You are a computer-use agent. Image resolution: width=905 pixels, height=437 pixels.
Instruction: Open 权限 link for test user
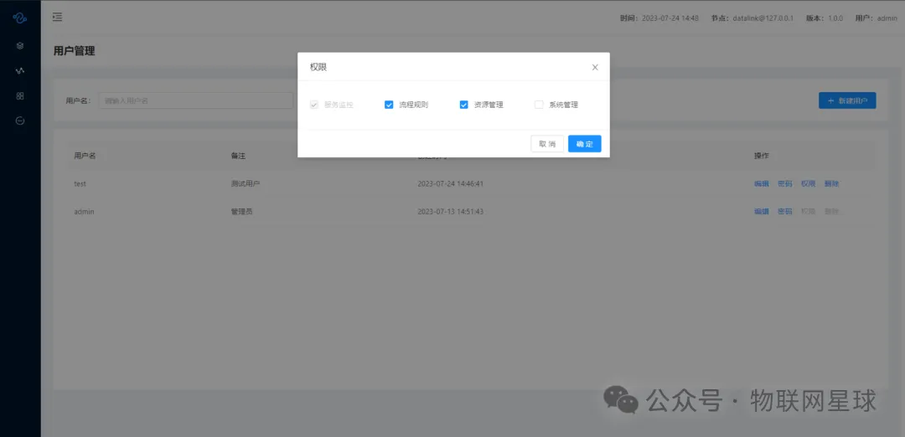808,183
